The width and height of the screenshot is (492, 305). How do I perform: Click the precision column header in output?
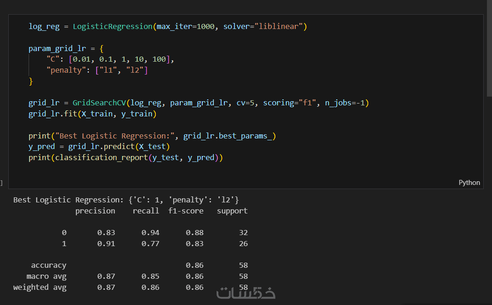[95, 211]
